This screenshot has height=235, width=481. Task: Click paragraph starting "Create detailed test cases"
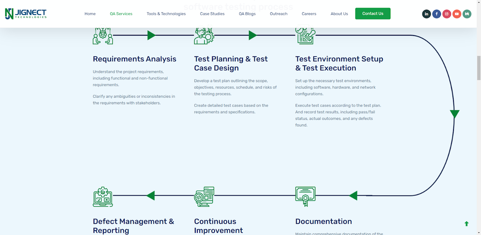[231, 109]
